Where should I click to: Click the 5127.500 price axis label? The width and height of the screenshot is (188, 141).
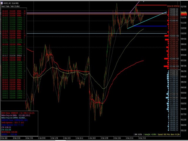click(x=184, y=6)
